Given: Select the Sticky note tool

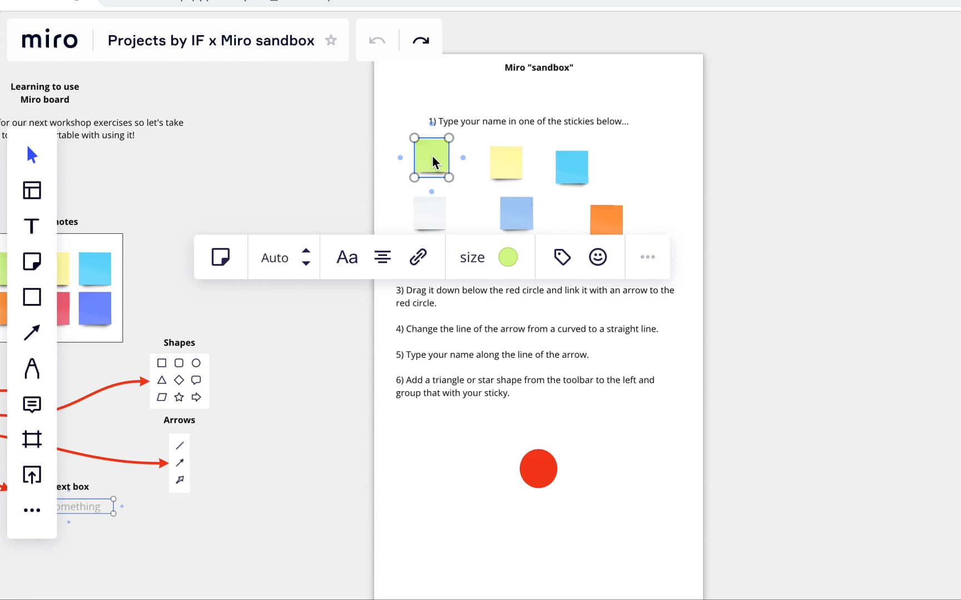Looking at the screenshot, I should pos(32,261).
